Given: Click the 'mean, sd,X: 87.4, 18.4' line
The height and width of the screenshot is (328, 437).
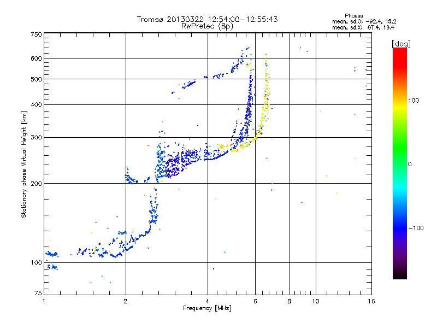Looking at the screenshot, I should coord(363,27).
